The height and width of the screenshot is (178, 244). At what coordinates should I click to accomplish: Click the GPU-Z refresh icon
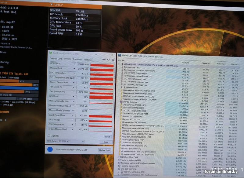109,60
